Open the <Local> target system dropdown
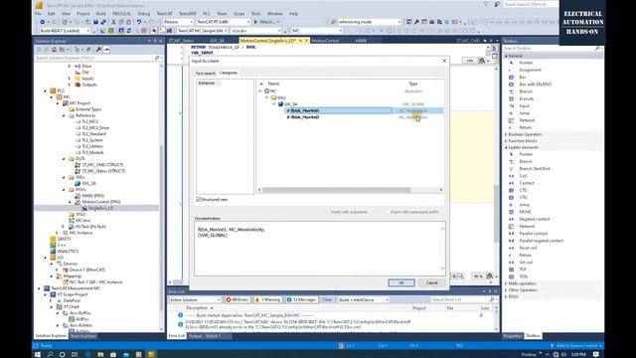 coord(255,31)
